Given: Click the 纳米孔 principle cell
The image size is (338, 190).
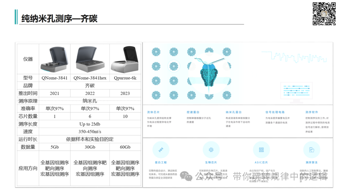Looking at the screenshot, I should pos(90,101).
